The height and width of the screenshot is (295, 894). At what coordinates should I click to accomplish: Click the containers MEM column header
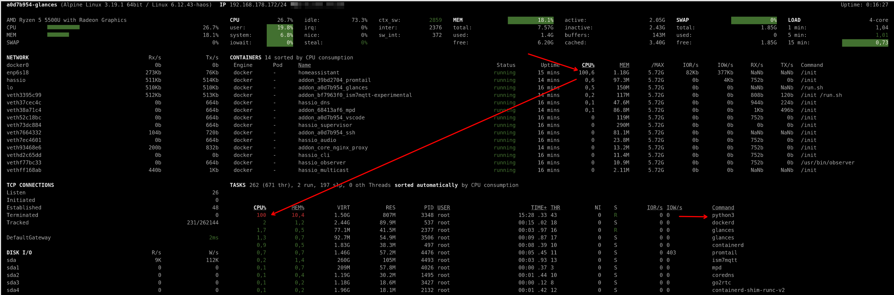(x=624, y=65)
